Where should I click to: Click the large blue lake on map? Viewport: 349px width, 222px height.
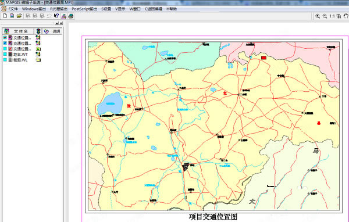[x=111, y=104]
